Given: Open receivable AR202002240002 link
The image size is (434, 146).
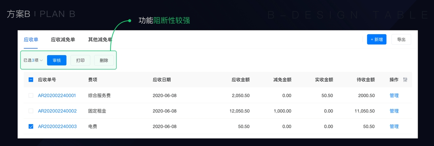Looking at the screenshot, I should pyautogui.click(x=57, y=111).
